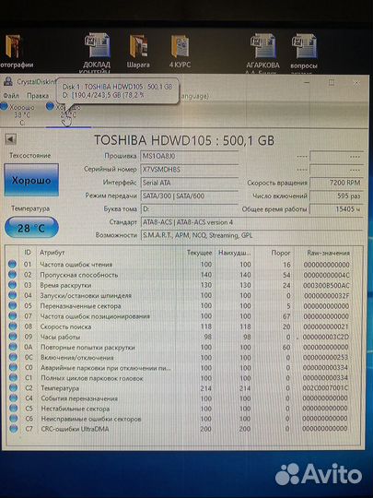Open the Правка menu
Viewport: 373px width, 498px height.
click(x=38, y=95)
